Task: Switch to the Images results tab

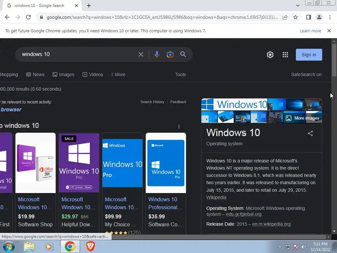Action: click(x=64, y=74)
